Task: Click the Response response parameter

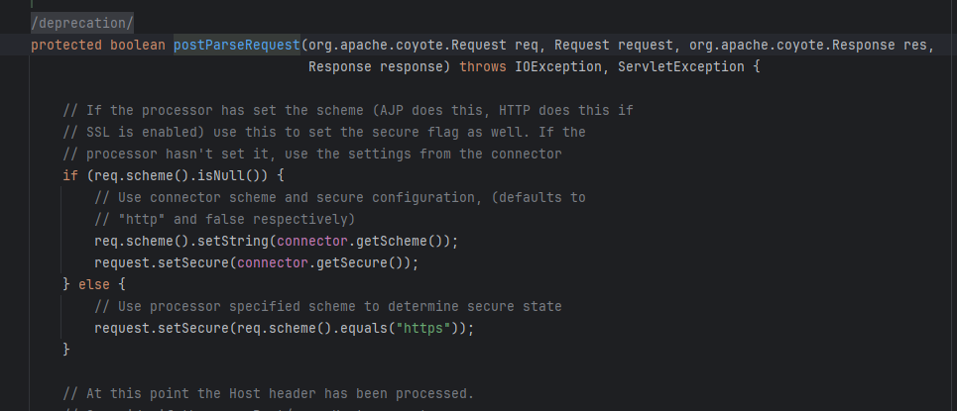Action: pos(379,66)
